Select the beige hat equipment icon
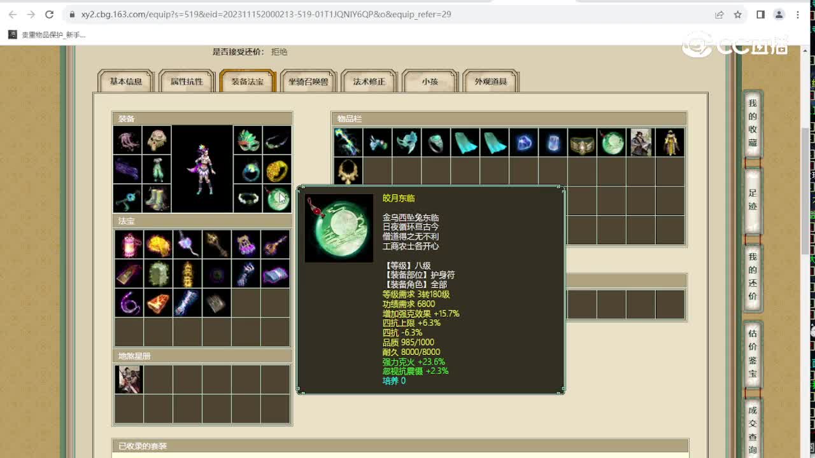The image size is (815, 458). 157,139
